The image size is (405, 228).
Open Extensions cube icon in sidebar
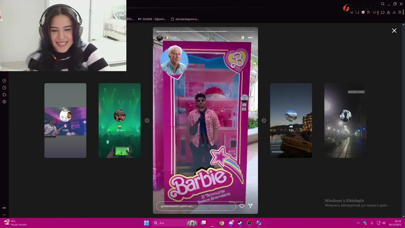point(4,95)
